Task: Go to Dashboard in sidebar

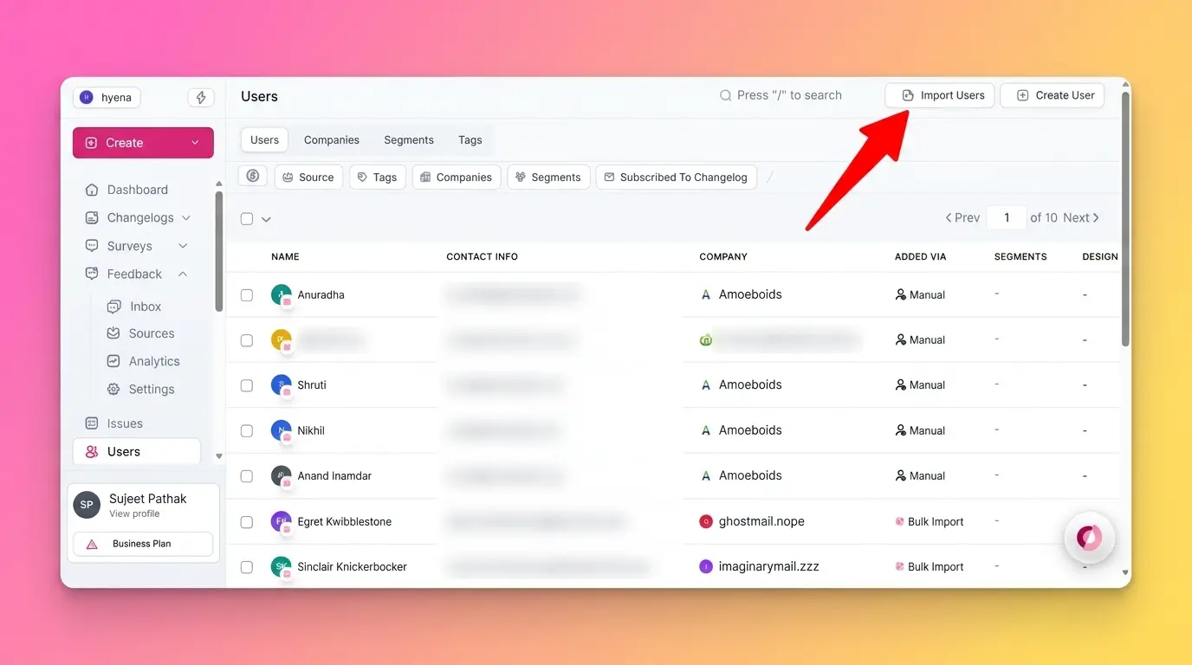Action: [x=137, y=190]
